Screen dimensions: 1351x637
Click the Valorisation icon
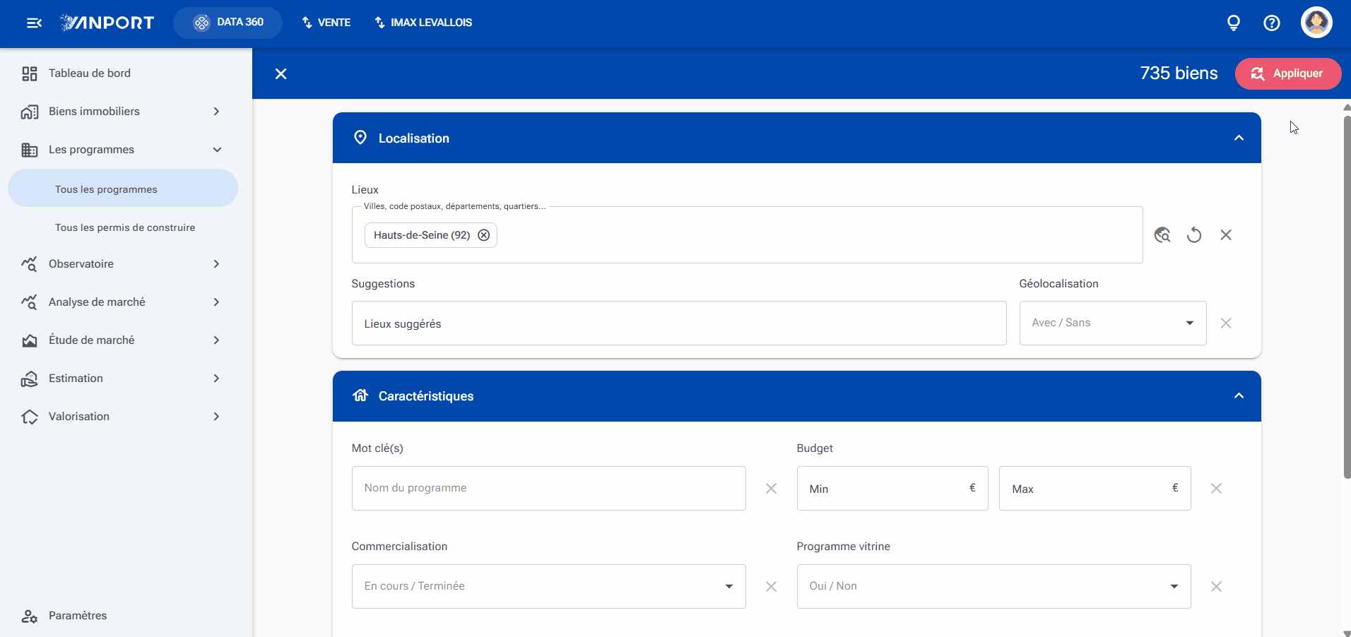pyautogui.click(x=30, y=417)
